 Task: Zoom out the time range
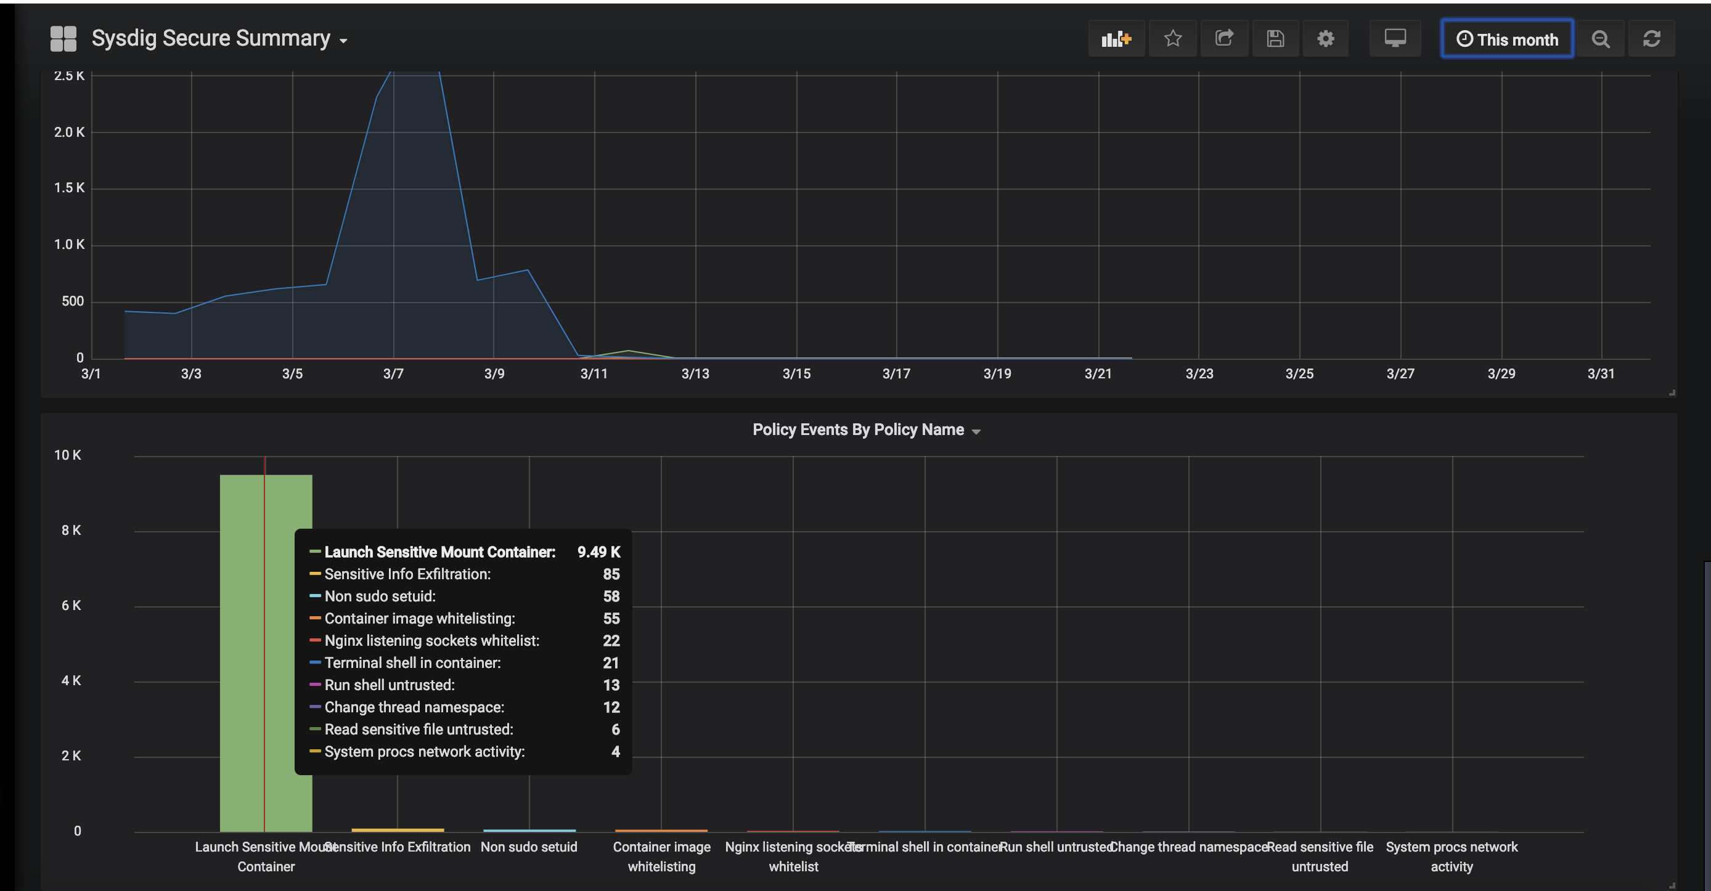coord(1600,39)
